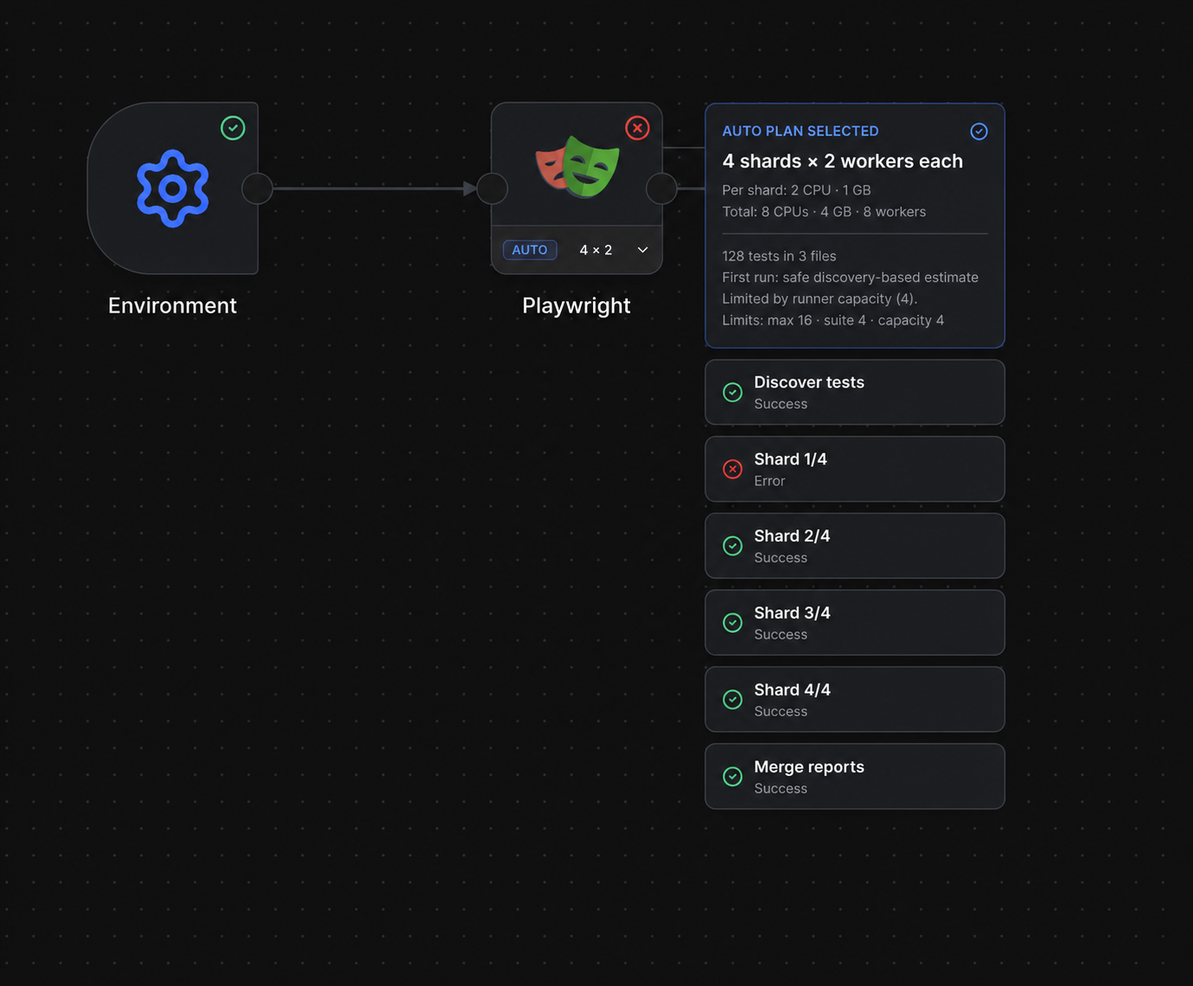1193x986 pixels.
Task: Click the Playwright node input port
Action: coord(492,189)
